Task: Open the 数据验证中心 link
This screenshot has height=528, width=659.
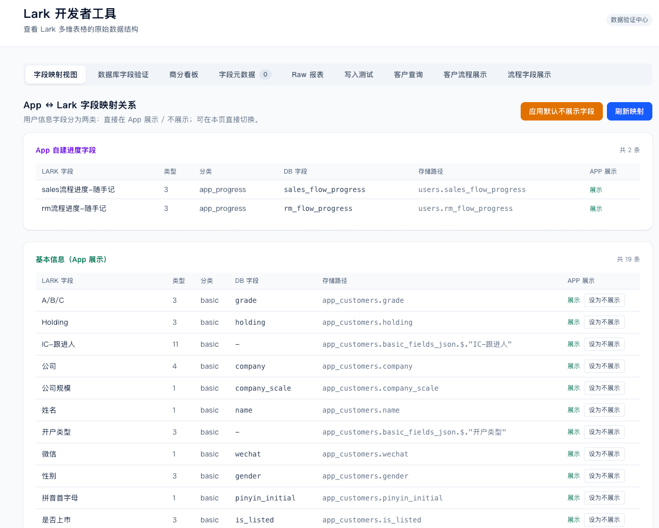Action: (x=629, y=20)
